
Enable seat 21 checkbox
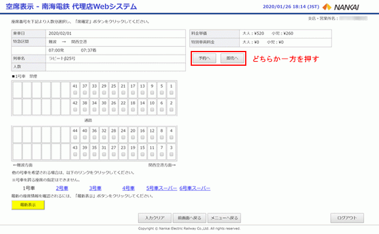123,93
